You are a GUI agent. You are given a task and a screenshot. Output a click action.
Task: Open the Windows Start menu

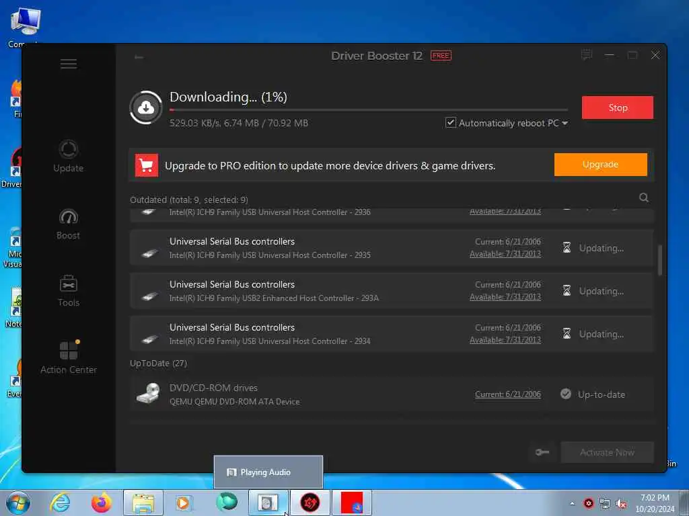click(18, 503)
